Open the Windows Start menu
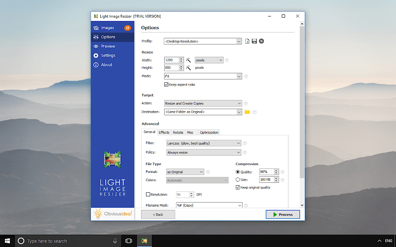396x247 pixels. tap(7, 241)
